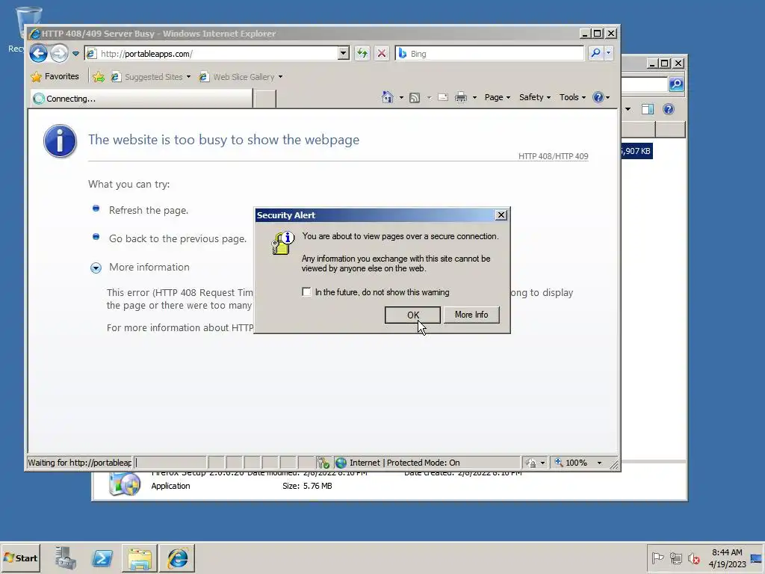Click the Security Alert lock info icon
The width and height of the screenshot is (765, 574).
pos(283,243)
